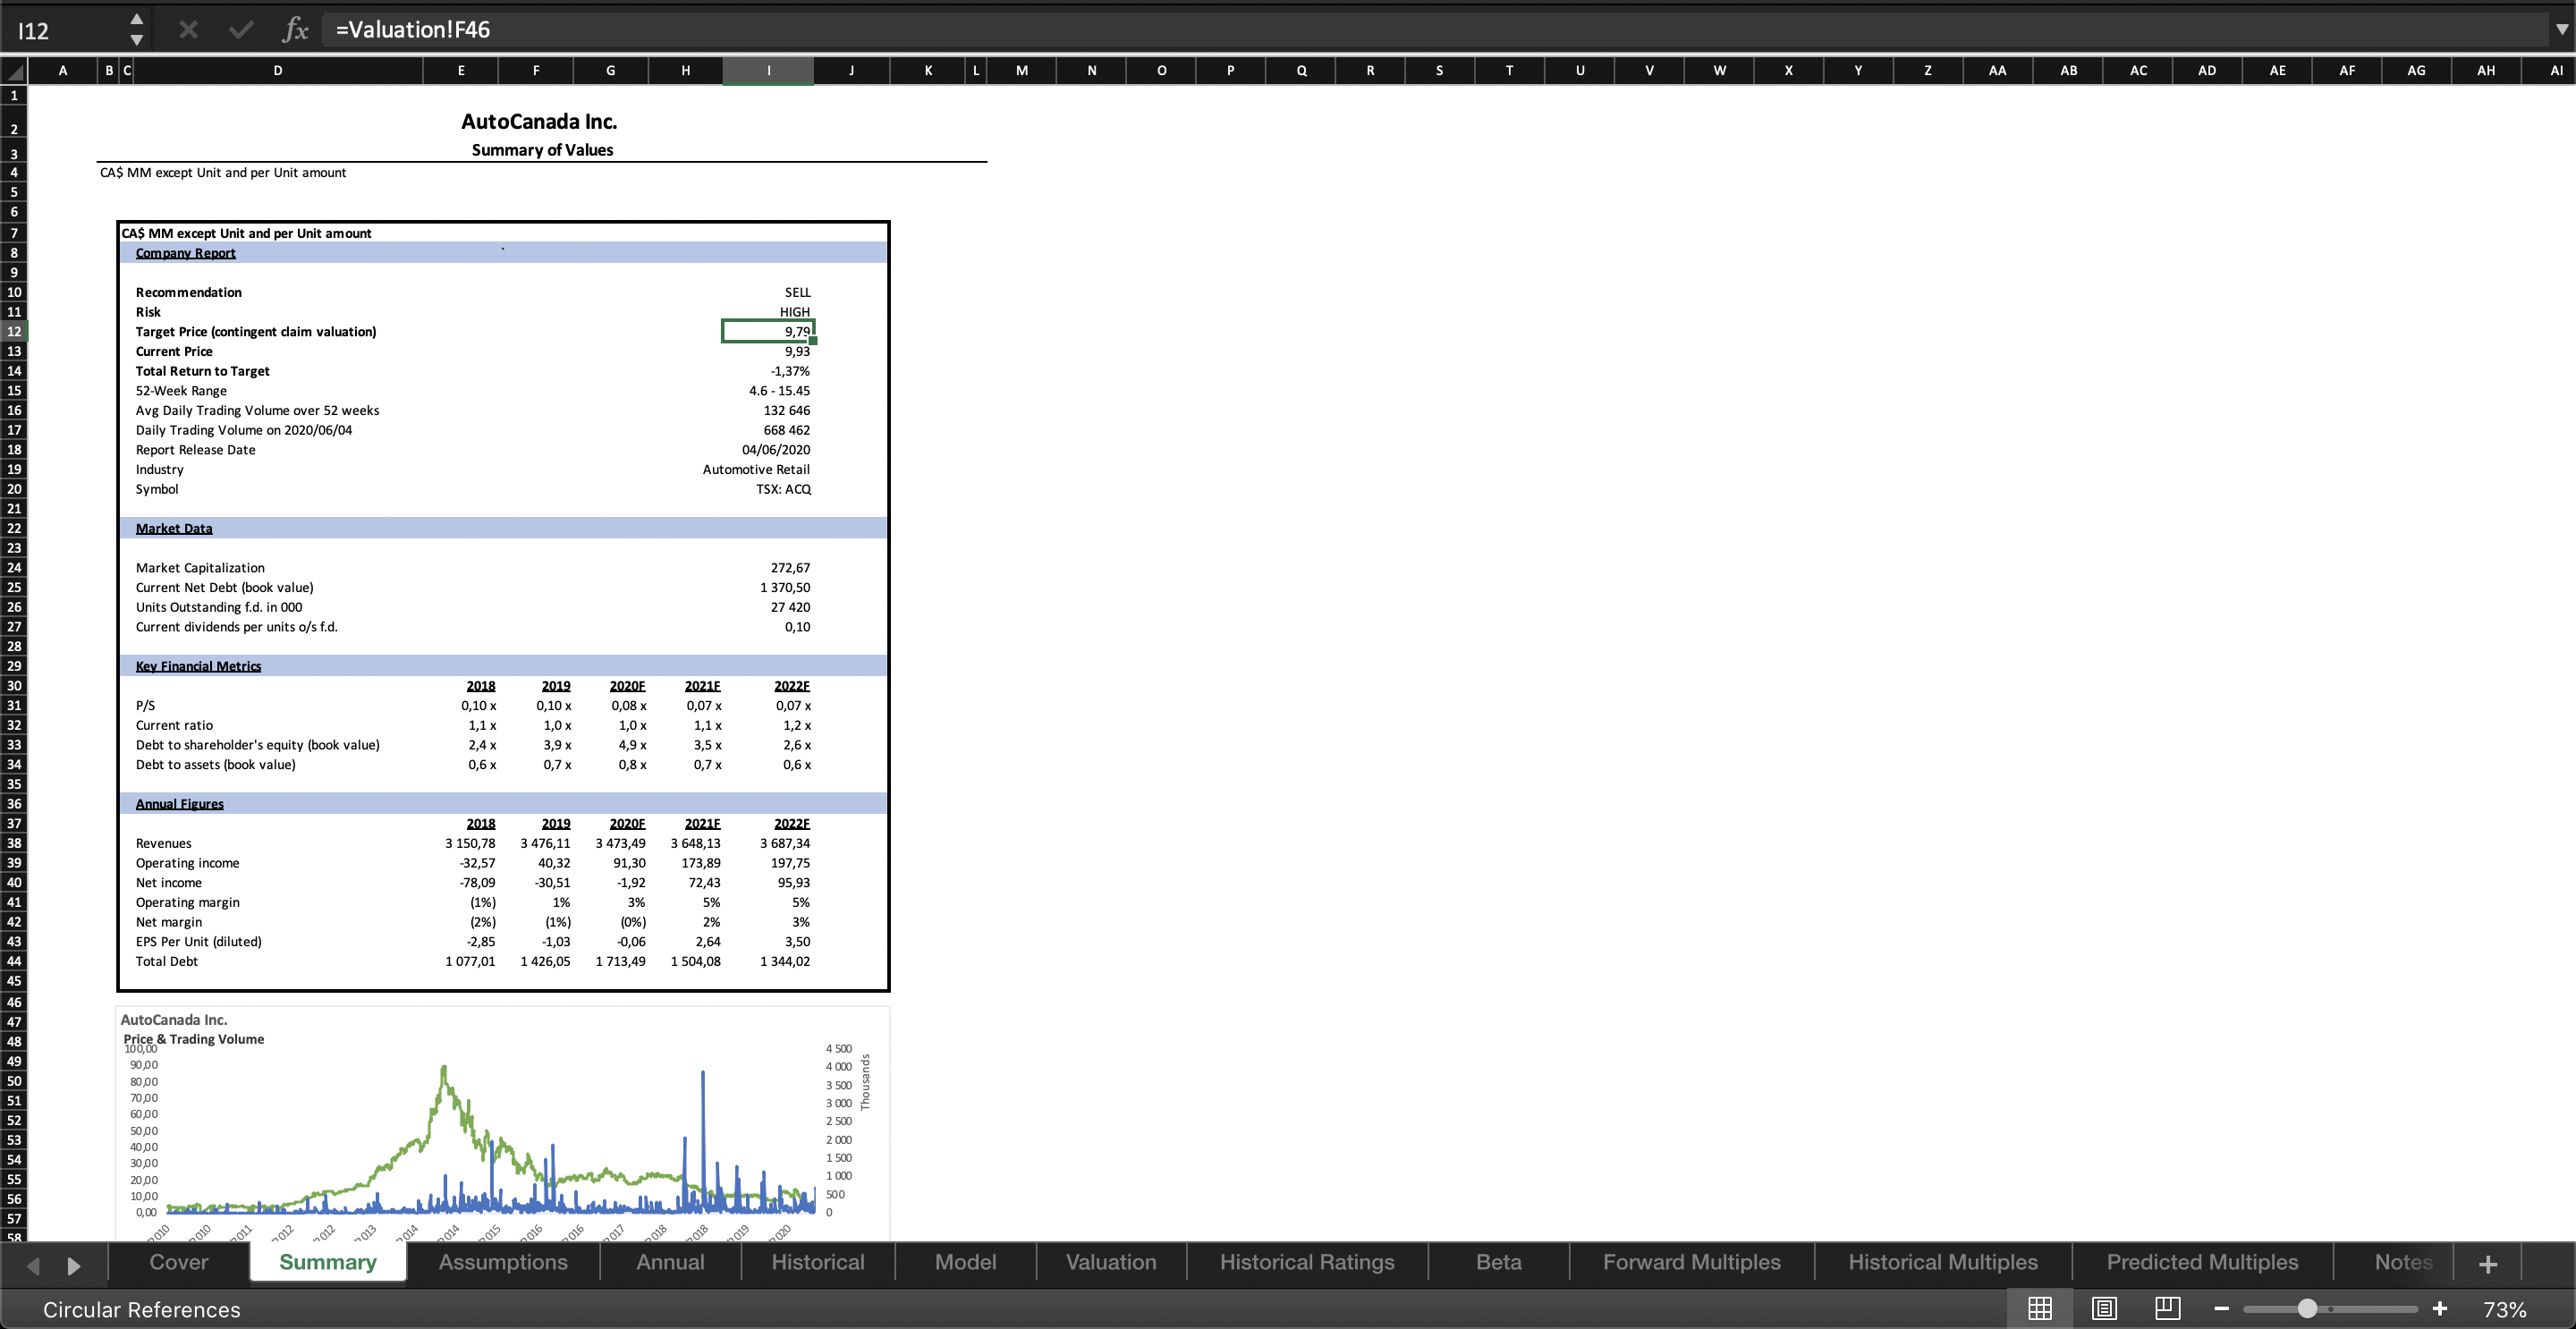Click the 52-Week Range value 4.6 - 15.45
Screen dimensions: 2576x1329
(779, 391)
